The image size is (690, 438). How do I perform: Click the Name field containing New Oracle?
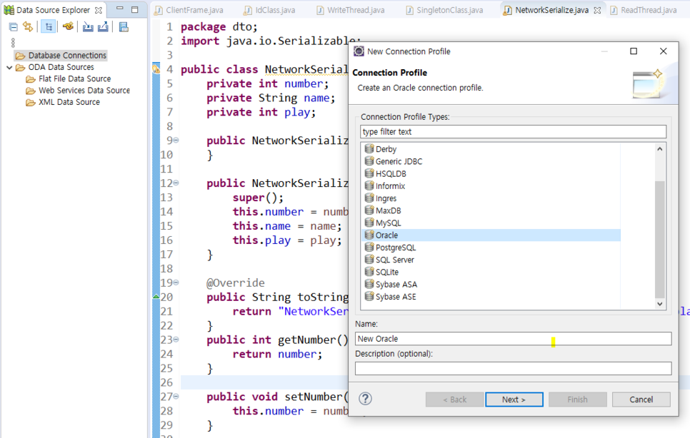[513, 339]
